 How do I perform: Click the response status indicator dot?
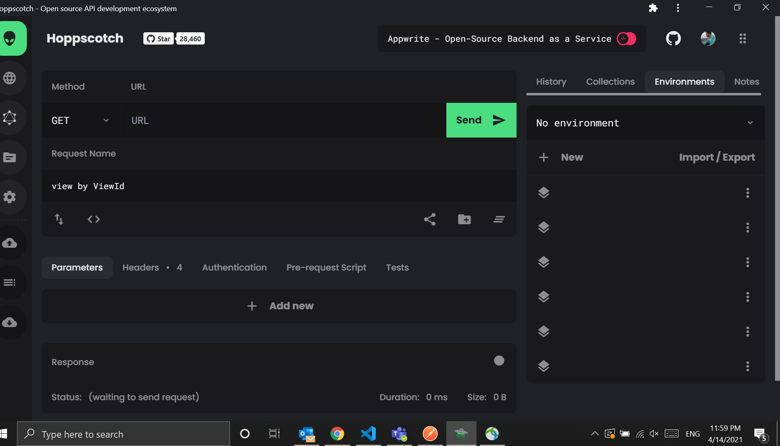coord(499,361)
